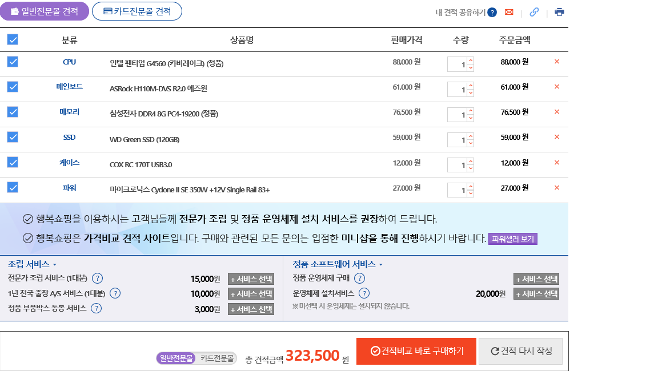Remove the 케이스 row with red X
Screen dimensions: 658x371
[557, 163]
